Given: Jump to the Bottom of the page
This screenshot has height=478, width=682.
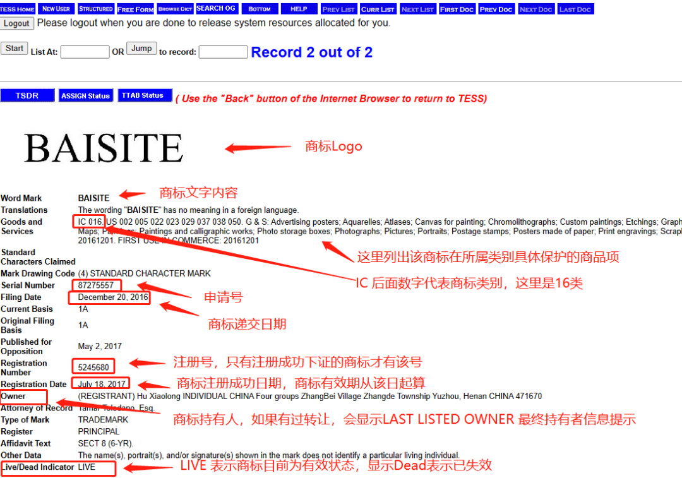Looking at the screenshot, I should point(260,8).
